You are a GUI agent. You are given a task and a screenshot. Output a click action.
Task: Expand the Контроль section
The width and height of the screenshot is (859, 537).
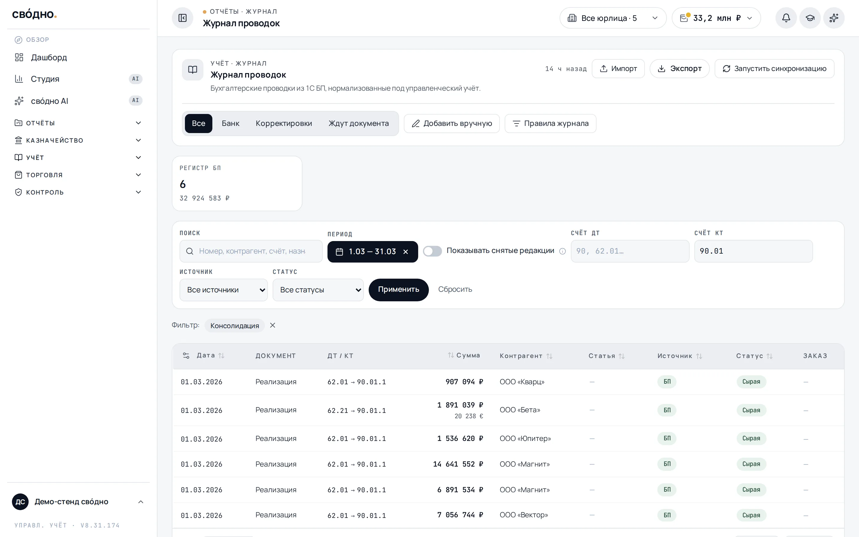pos(78,192)
